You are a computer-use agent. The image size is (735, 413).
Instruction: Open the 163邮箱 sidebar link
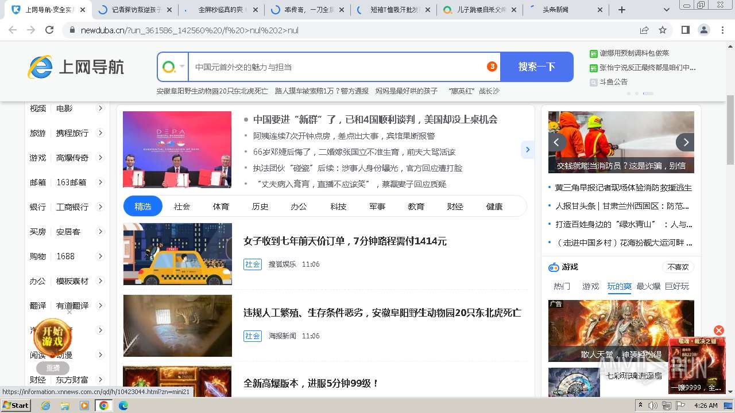71,182
